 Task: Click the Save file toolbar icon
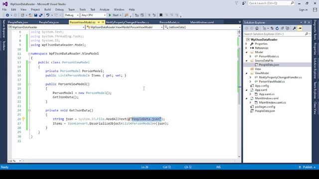click(36, 15)
